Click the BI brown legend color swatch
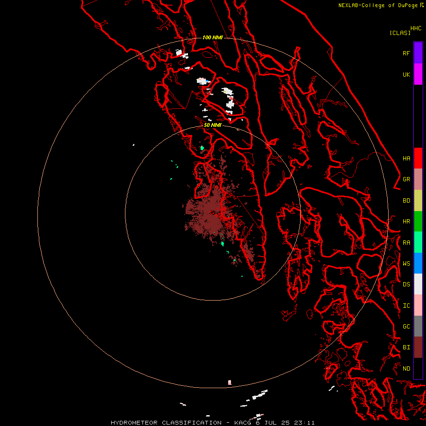The width and height of the screenshot is (426, 426). pos(418,347)
